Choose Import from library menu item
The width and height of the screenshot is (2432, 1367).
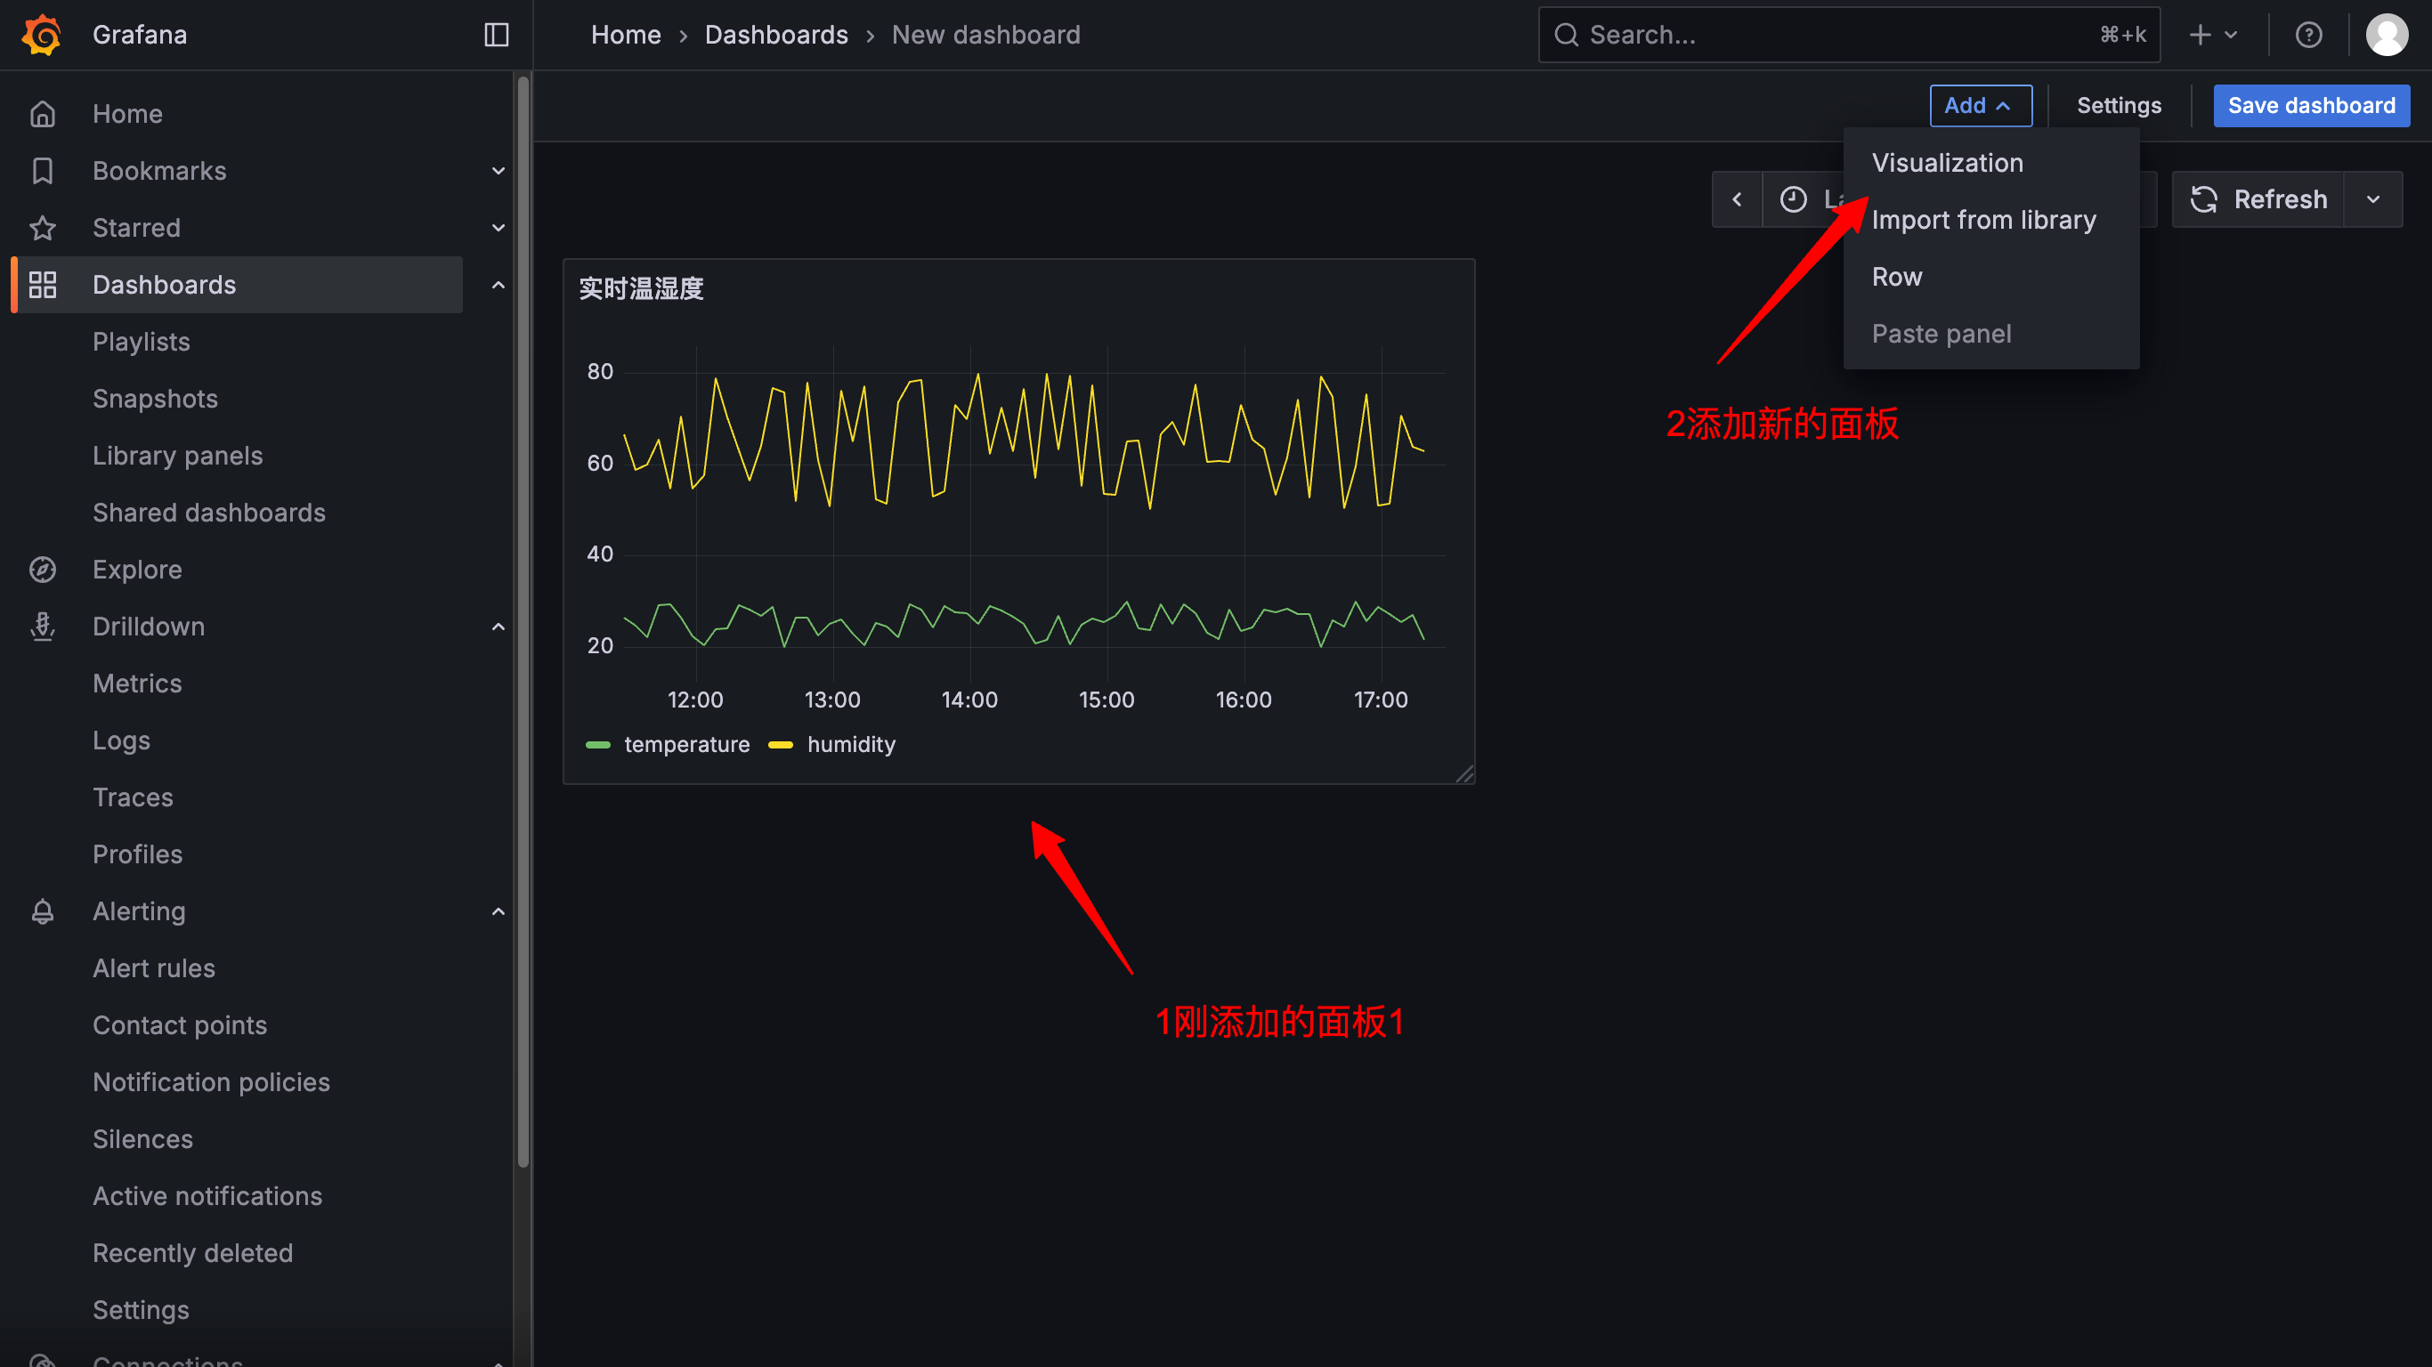(x=1982, y=220)
